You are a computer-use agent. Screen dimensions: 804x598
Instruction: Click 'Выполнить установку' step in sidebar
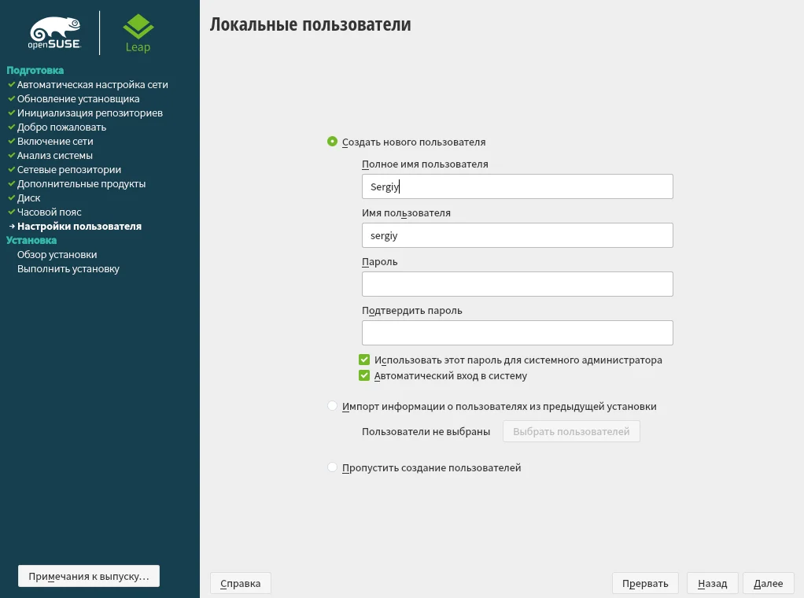[x=68, y=269]
